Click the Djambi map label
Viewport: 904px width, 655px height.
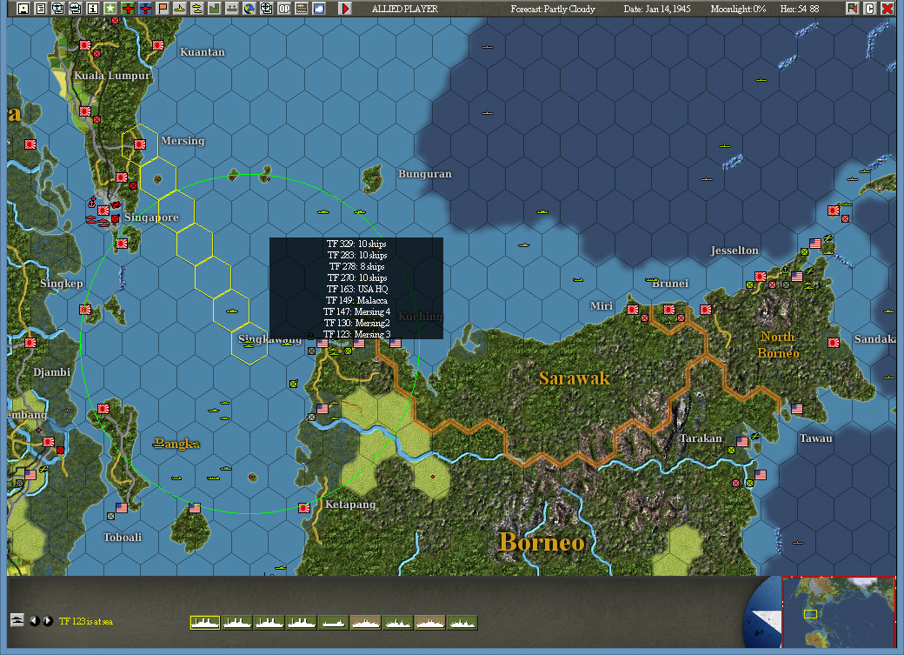point(52,372)
